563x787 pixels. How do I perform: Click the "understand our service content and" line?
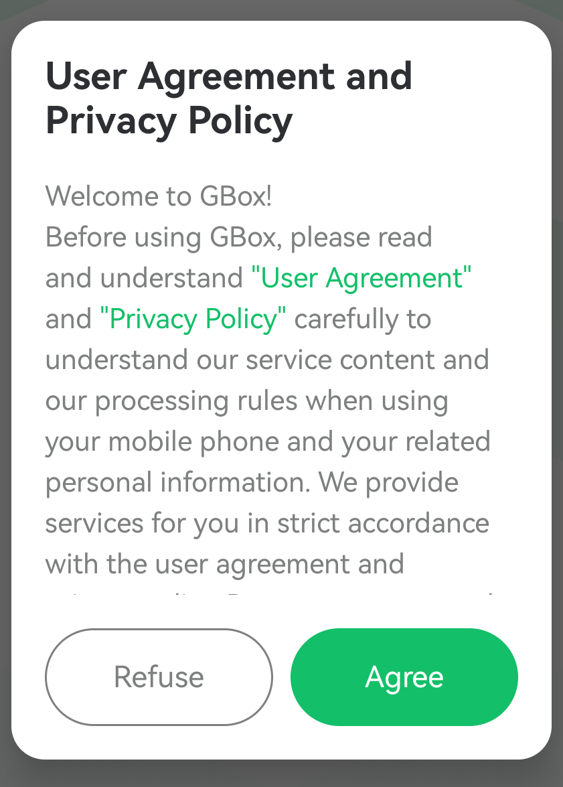click(x=267, y=360)
